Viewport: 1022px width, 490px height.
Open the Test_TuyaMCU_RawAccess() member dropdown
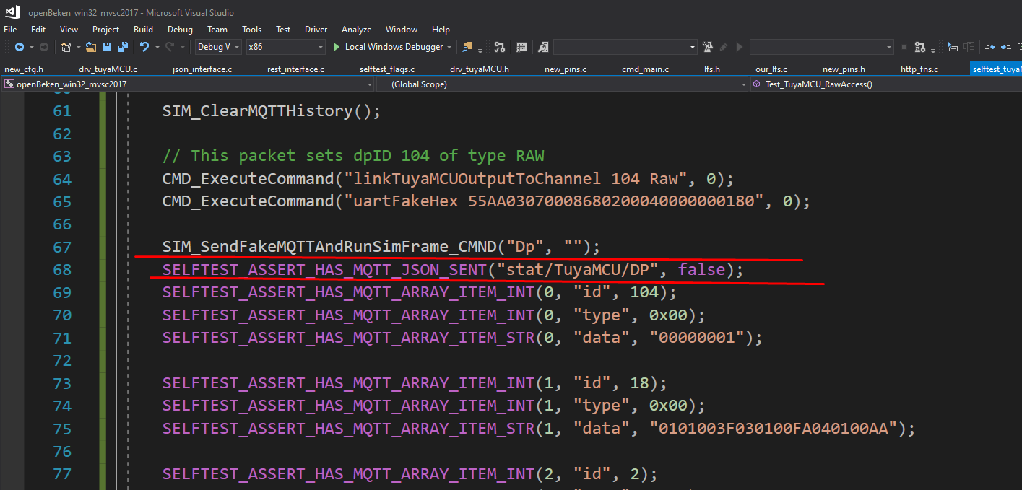pyautogui.click(x=886, y=84)
